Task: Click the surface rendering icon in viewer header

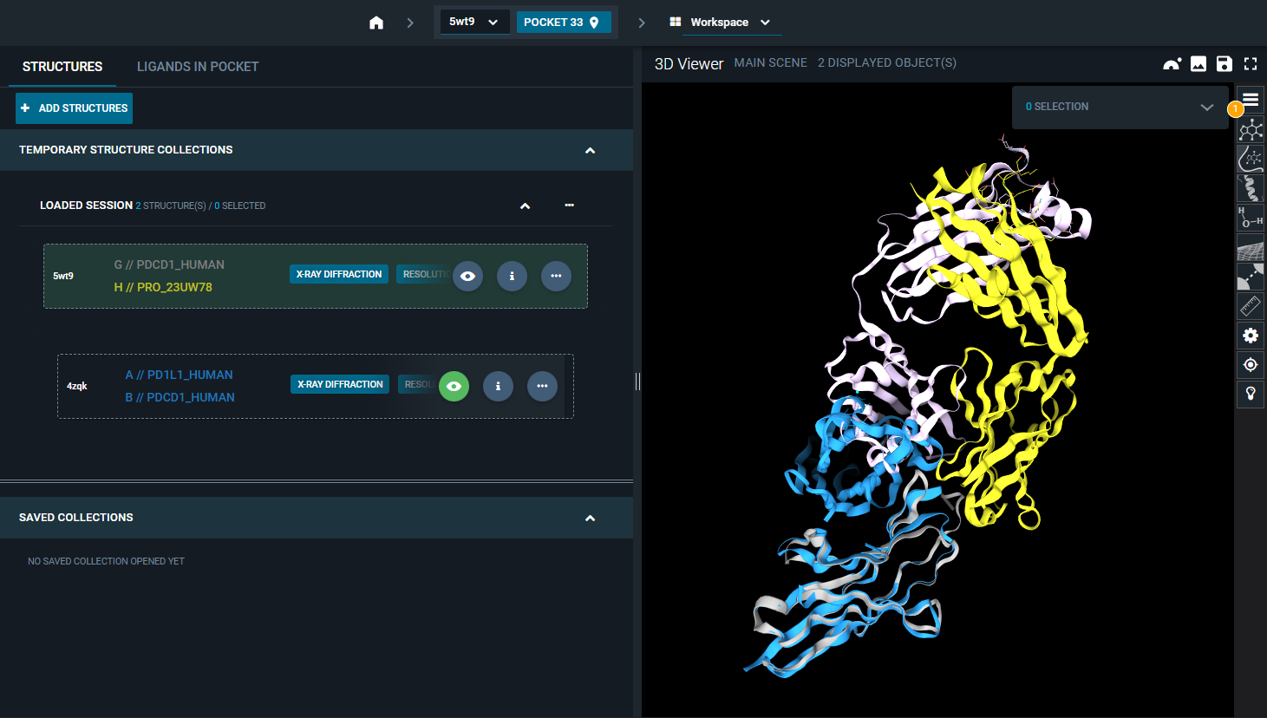Action: point(1172,63)
